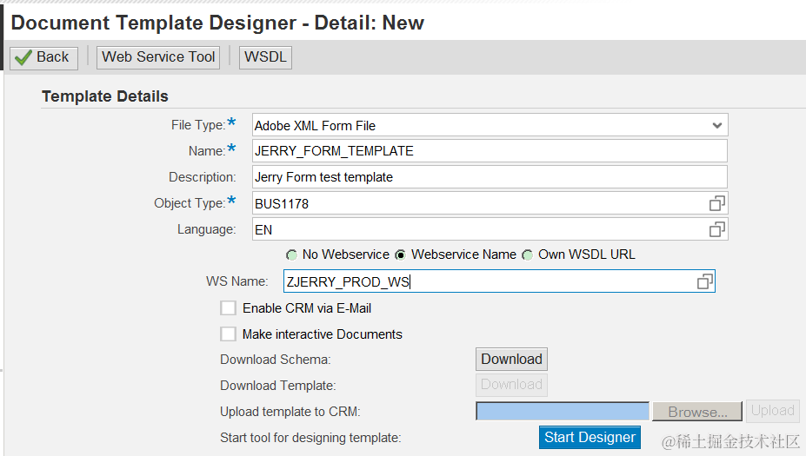The height and width of the screenshot is (456, 806).
Task: Select the Webservice Name radio option
Action: (x=400, y=255)
